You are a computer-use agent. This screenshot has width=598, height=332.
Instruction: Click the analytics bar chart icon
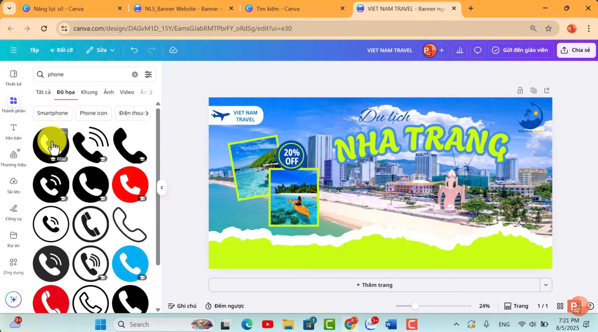(459, 50)
